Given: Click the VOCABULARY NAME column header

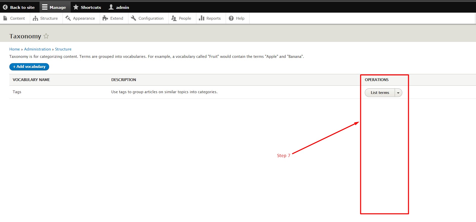Looking at the screenshot, I should [x=31, y=80].
